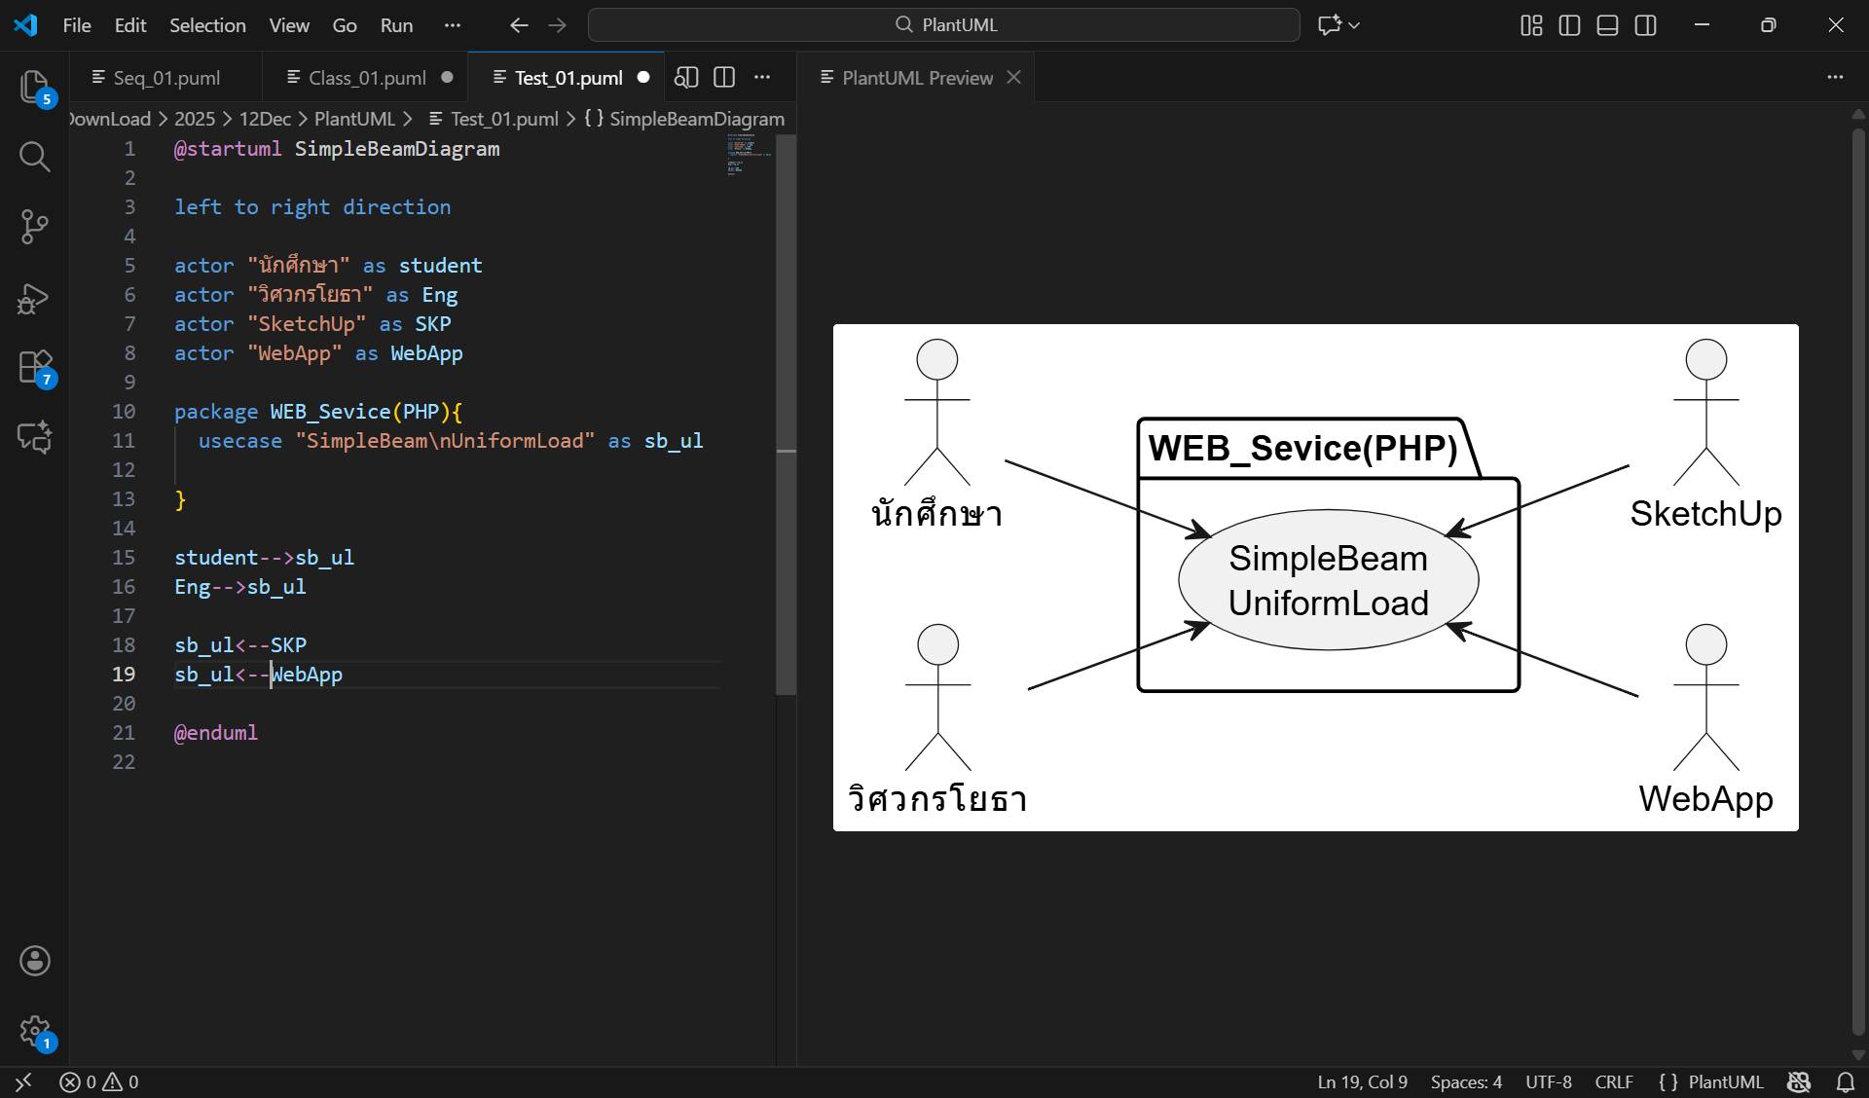Click PlantUML folder in breadcrumb
The image size is (1869, 1098).
click(x=354, y=119)
